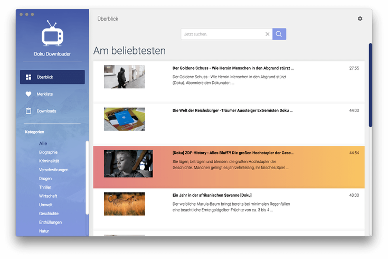The height and width of the screenshot is (259, 388).
Task: Click the 27:55 duration label
Action: click(x=354, y=68)
